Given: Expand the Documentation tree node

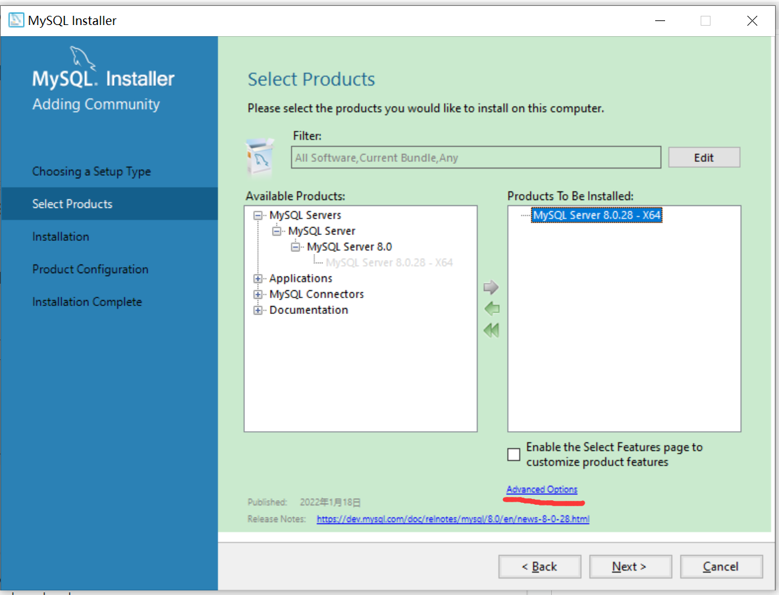Looking at the screenshot, I should coord(258,311).
